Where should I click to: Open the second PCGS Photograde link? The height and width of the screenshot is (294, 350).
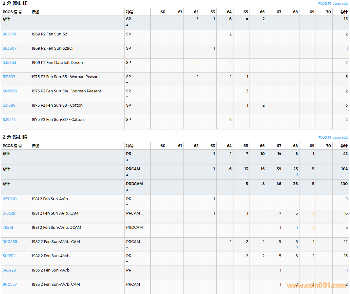click(332, 137)
